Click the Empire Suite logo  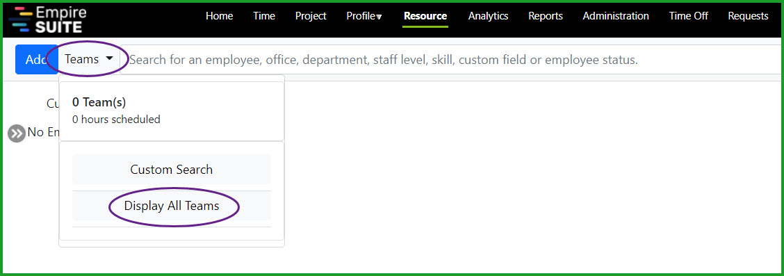pos(47,19)
